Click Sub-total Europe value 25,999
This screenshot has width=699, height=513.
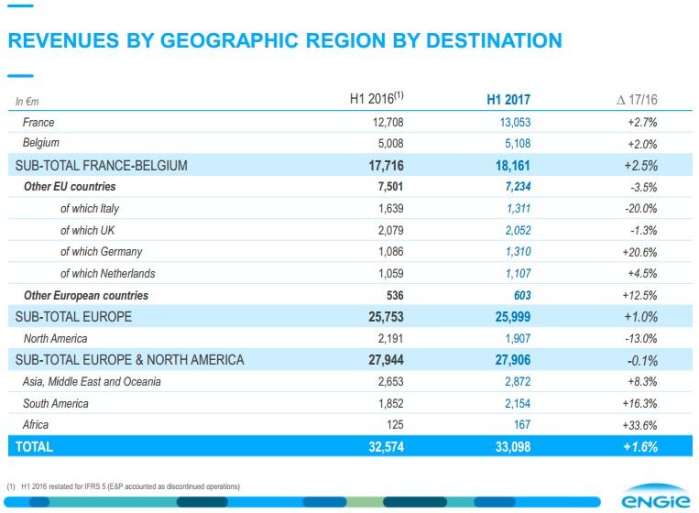point(513,317)
